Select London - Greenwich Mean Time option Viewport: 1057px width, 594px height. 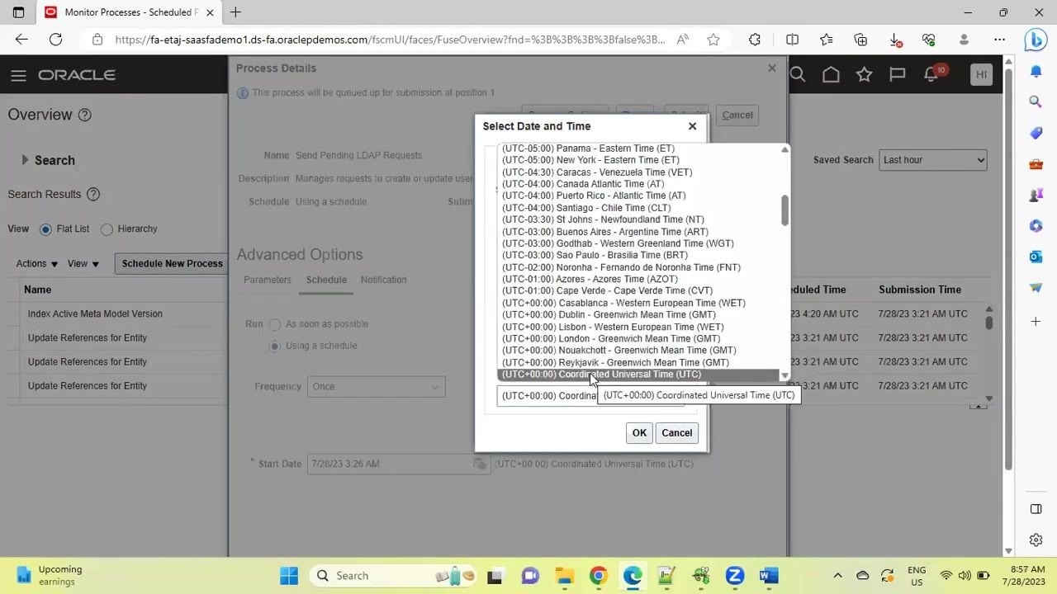click(611, 338)
